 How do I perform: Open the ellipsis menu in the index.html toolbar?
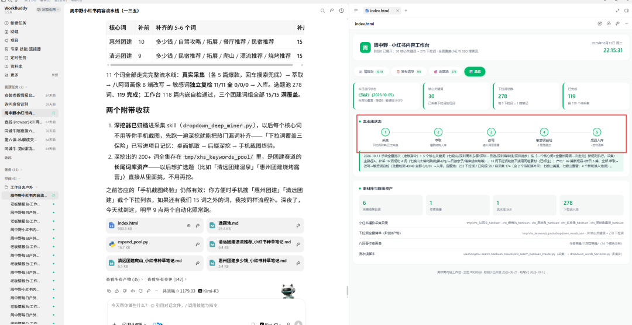tap(626, 24)
